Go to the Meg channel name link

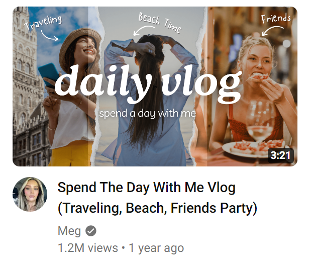(x=69, y=231)
